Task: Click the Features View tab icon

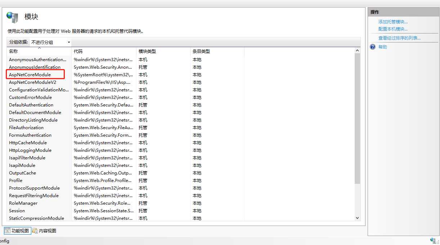Action: click(x=7, y=231)
